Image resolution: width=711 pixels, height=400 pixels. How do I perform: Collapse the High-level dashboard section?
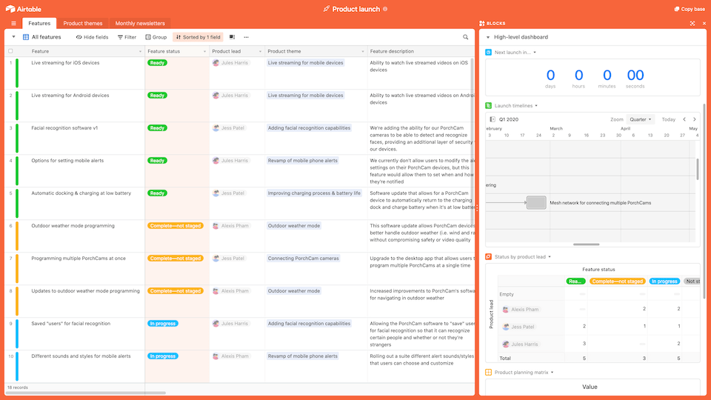pos(488,37)
